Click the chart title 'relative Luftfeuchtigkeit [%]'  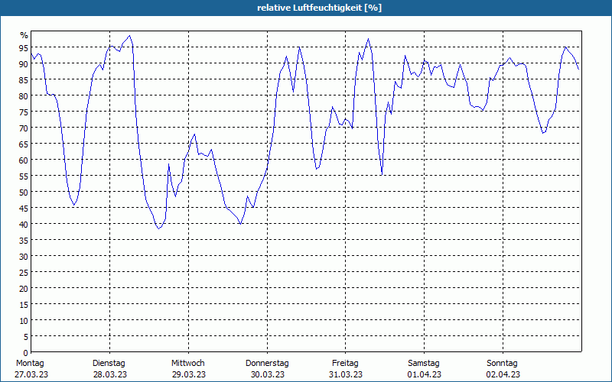coord(319,8)
